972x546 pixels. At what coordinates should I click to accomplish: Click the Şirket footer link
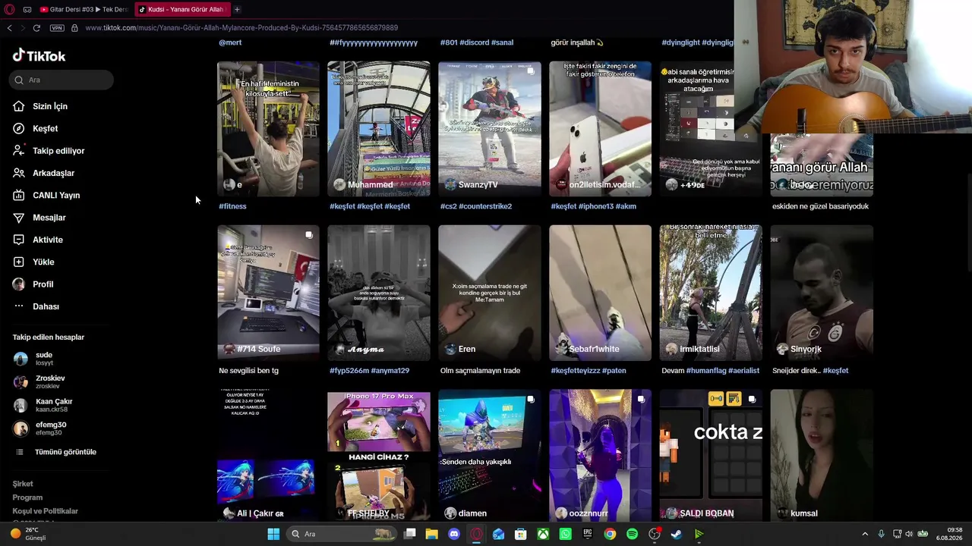click(x=23, y=484)
